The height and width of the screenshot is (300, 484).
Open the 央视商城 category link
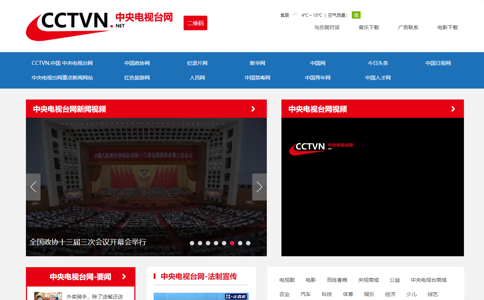[x=369, y=280]
